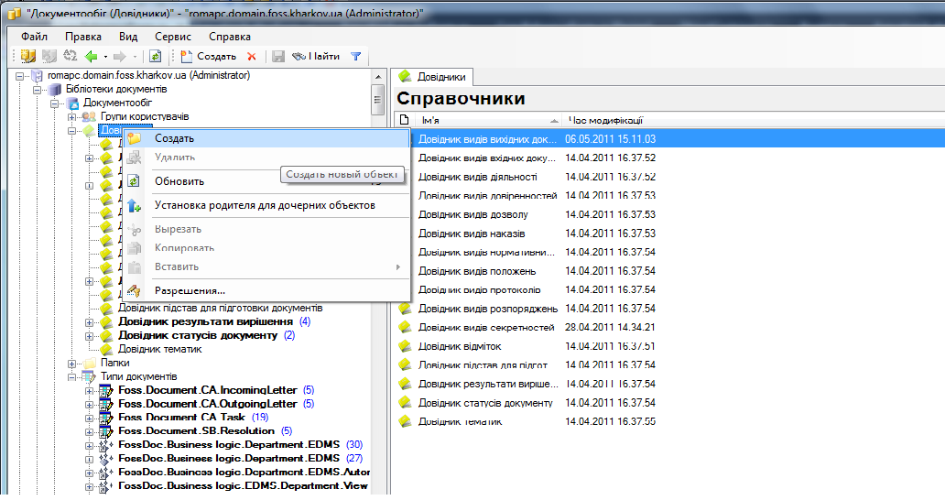Select the Довідники tab

coord(434,77)
